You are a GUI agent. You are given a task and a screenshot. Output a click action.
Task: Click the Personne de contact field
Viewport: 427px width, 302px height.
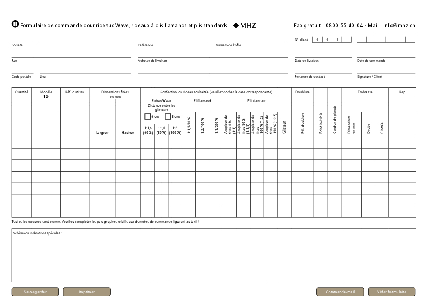click(x=323, y=71)
